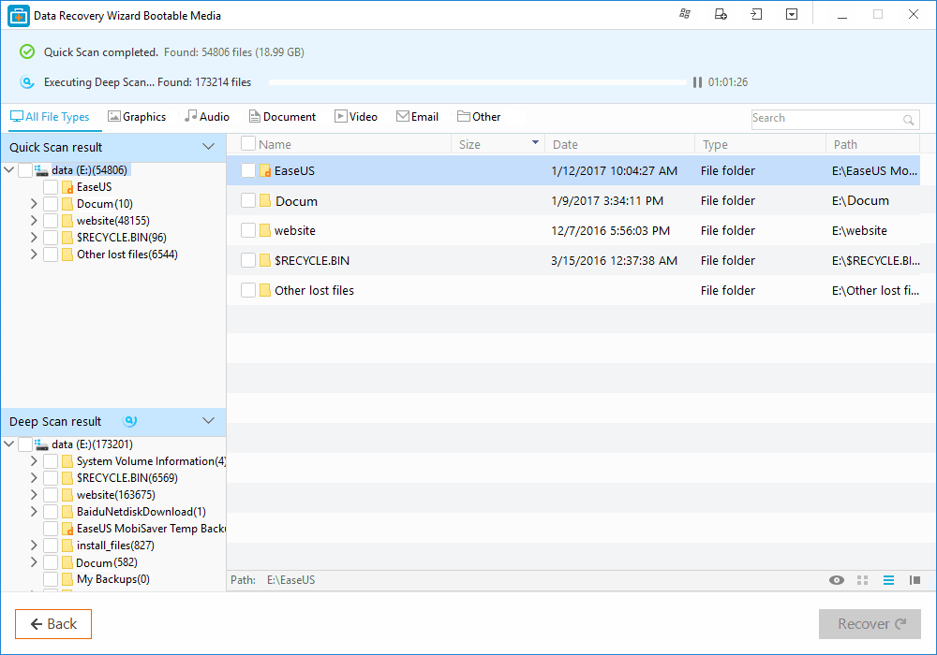Select $RECYCLE.BIN(6569) tree item
Viewport: 937px width, 655px height.
tap(127, 478)
